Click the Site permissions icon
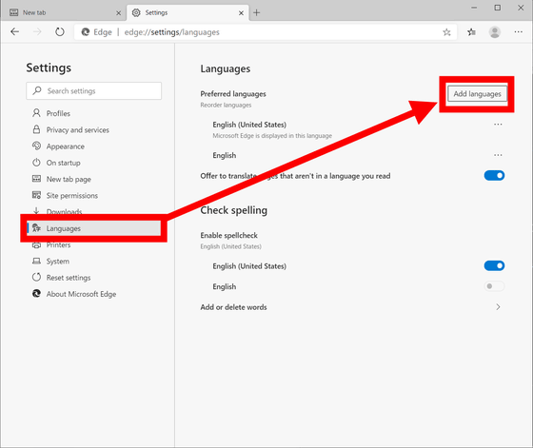The image size is (533, 448). [36, 195]
